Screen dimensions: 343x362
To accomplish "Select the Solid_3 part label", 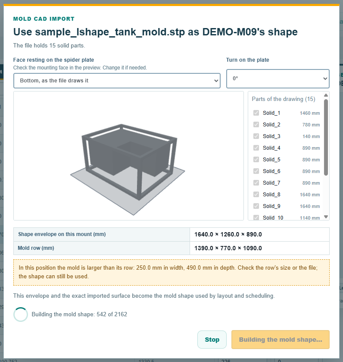I will pos(271,136).
